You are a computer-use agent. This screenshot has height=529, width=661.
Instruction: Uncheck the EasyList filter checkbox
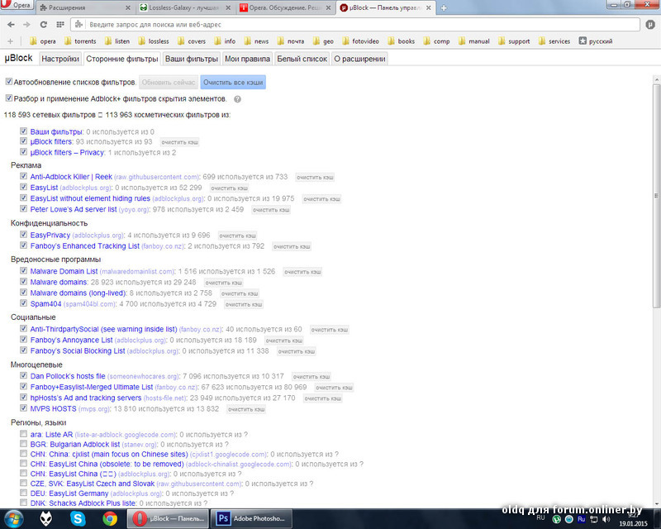click(x=24, y=187)
